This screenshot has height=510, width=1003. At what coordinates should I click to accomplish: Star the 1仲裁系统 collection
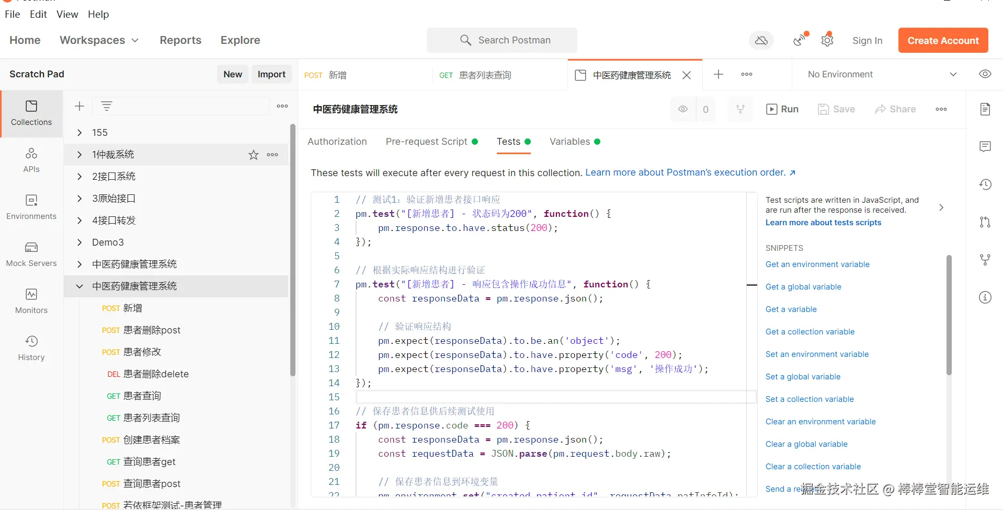pyautogui.click(x=254, y=155)
